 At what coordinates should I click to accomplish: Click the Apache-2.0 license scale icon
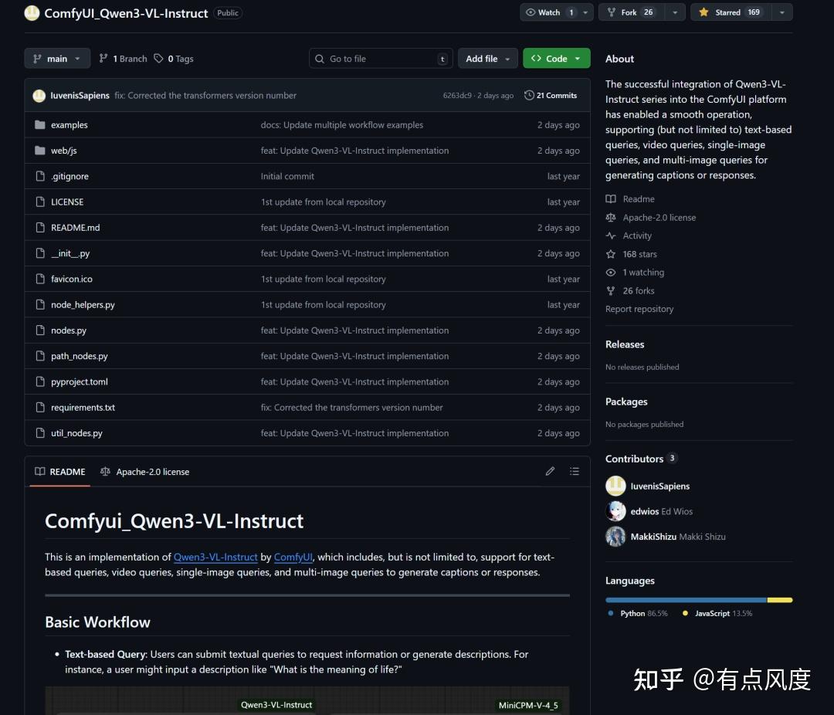pyautogui.click(x=611, y=217)
